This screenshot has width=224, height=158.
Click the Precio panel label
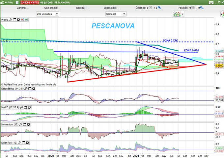click(x=5, y=20)
